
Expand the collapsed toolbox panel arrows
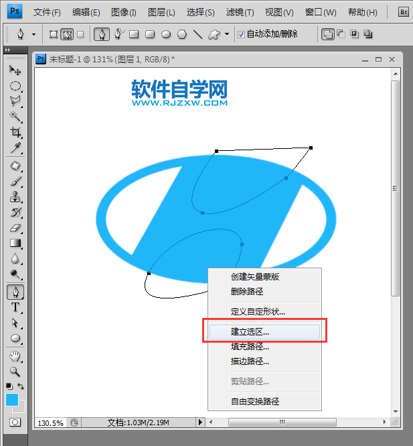click(x=7, y=50)
